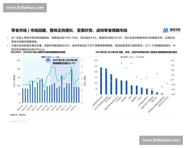Select the 山核桃/坚果/炒货 bar in right chart
Image resolution: width=186 pixels, height=148 pixels.
[101, 81]
